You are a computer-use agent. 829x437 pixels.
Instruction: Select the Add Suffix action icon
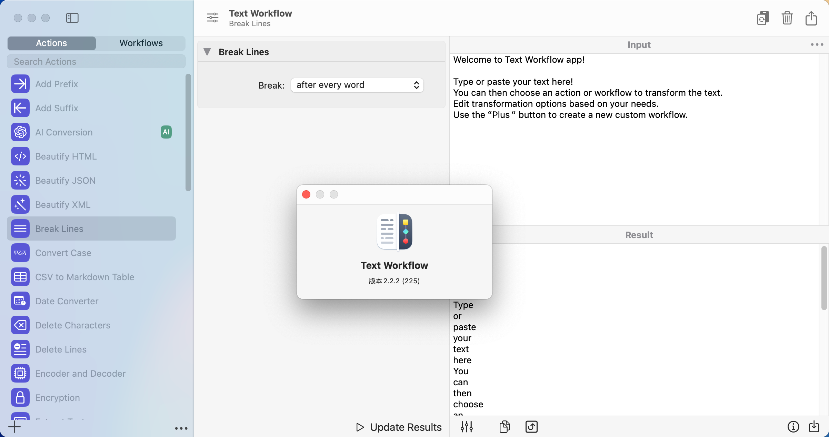[20, 108]
